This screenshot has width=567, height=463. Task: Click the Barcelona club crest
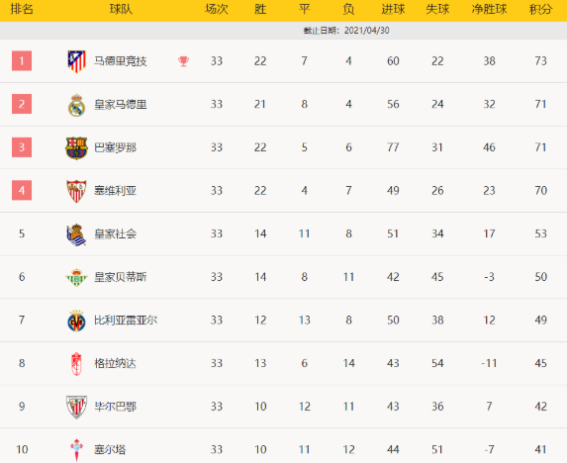click(76, 147)
